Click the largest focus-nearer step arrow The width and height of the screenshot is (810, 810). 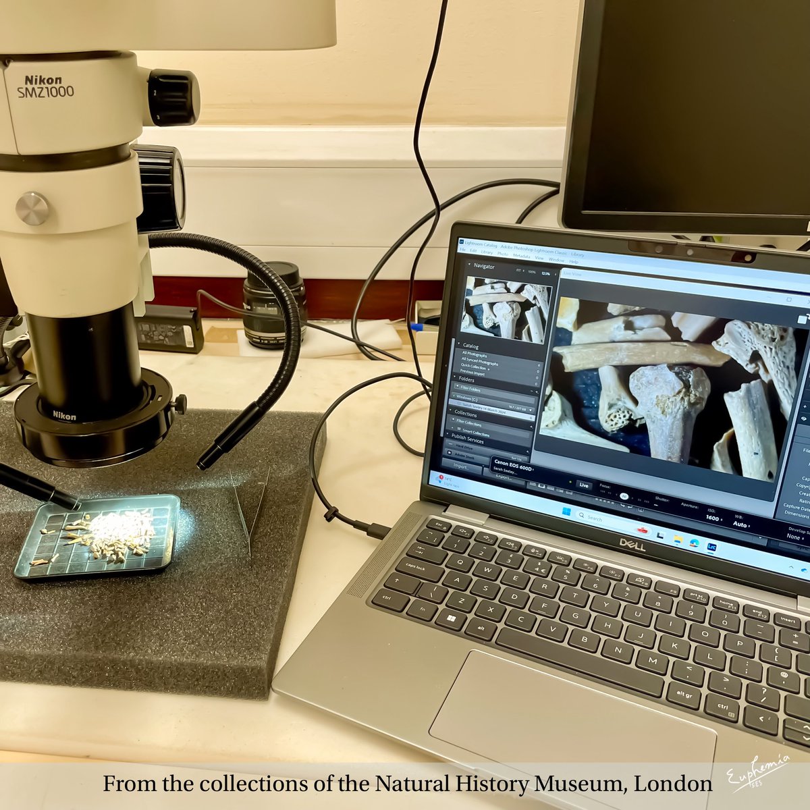click(x=602, y=491)
